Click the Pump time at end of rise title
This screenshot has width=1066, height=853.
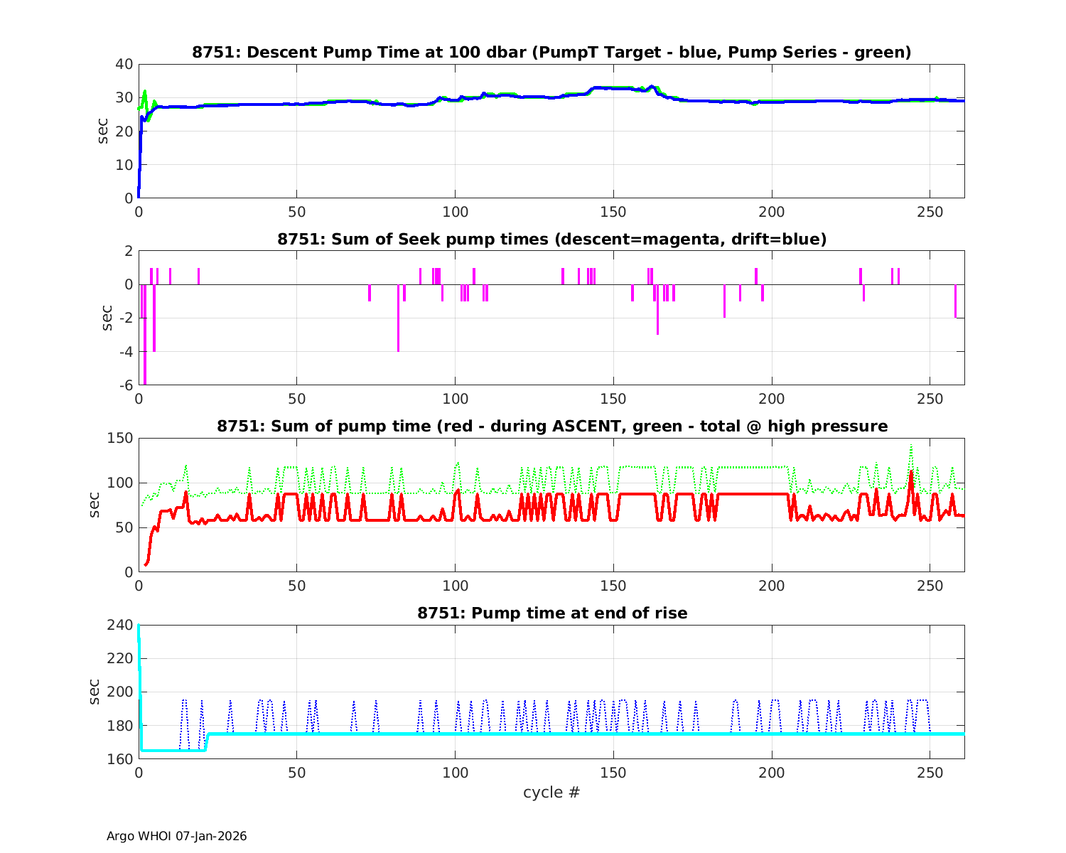[551, 613]
